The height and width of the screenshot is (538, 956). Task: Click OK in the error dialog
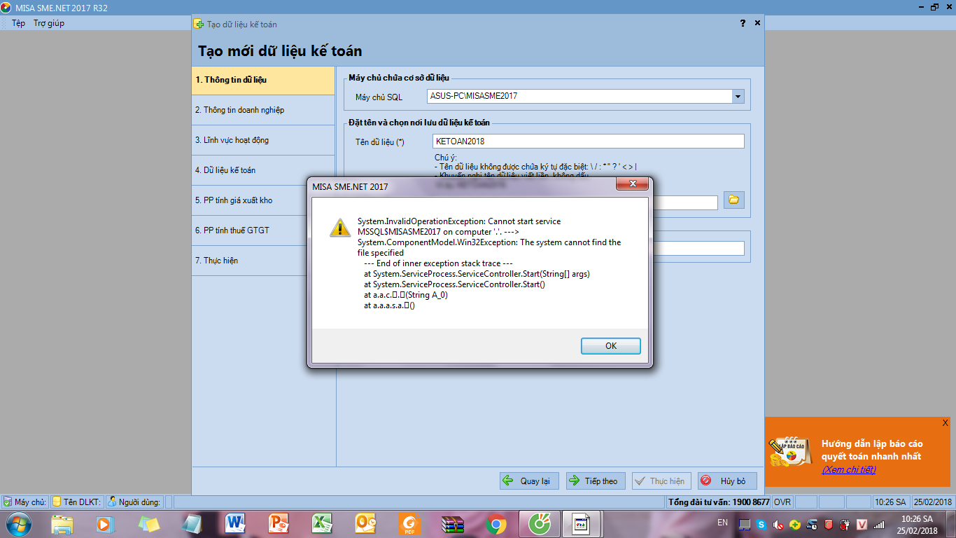point(610,346)
